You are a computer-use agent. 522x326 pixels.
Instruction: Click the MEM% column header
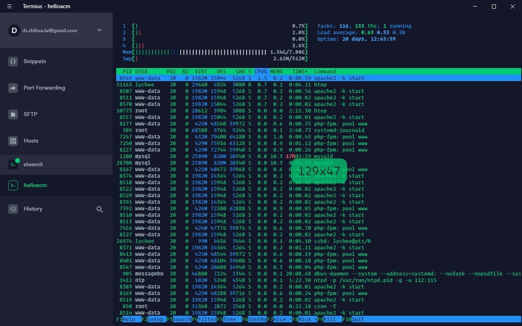pos(276,72)
